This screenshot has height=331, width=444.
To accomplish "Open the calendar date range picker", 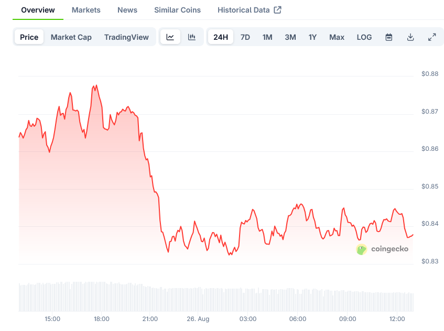I will (x=389, y=37).
